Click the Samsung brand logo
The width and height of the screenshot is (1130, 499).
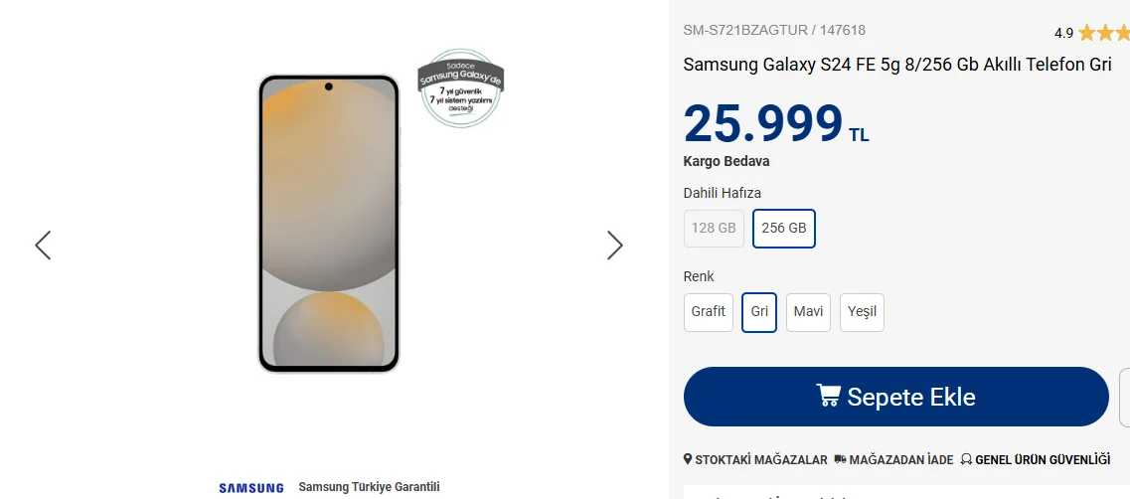251,488
